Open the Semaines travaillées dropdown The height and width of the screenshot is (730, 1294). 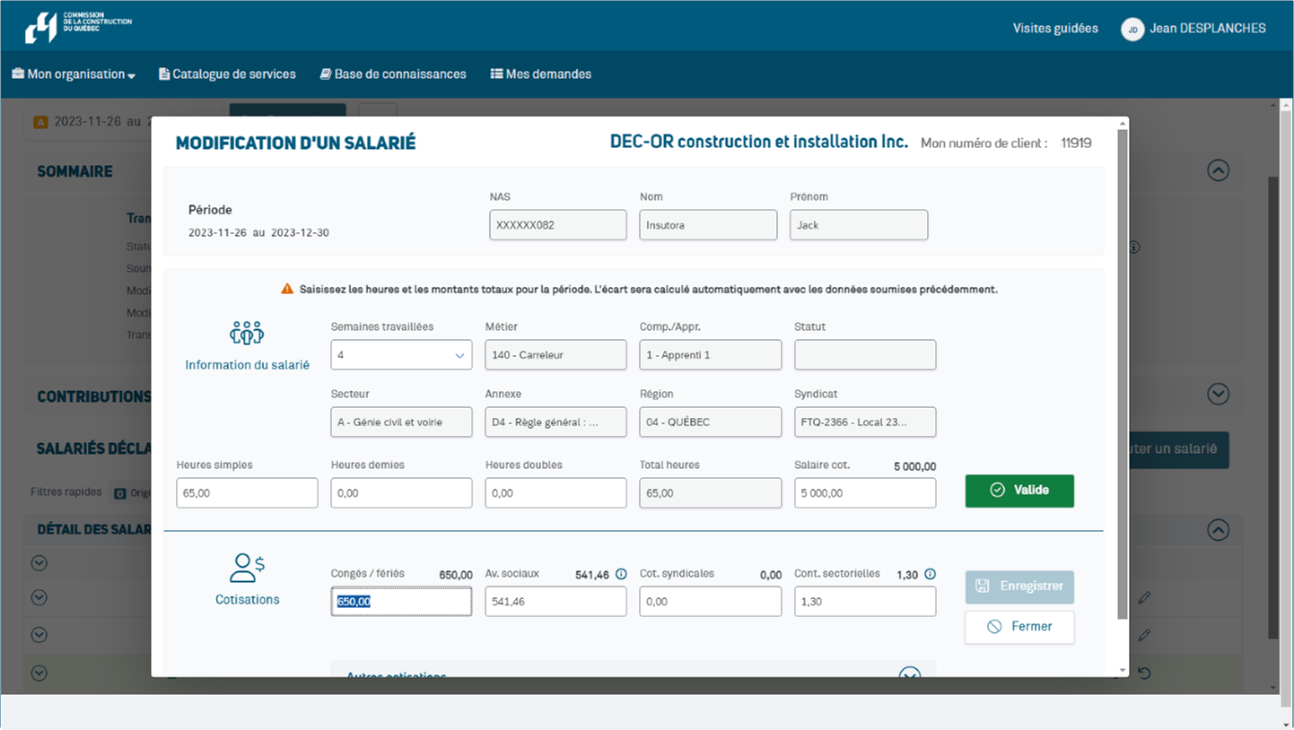401,355
